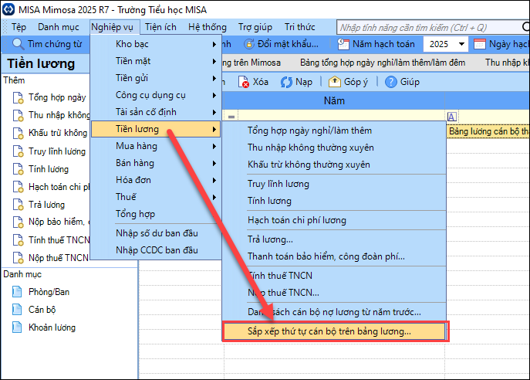Click the '=' filter operator in the Năm column
530x380 pixels.
pyautogui.click(x=231, y=117)
